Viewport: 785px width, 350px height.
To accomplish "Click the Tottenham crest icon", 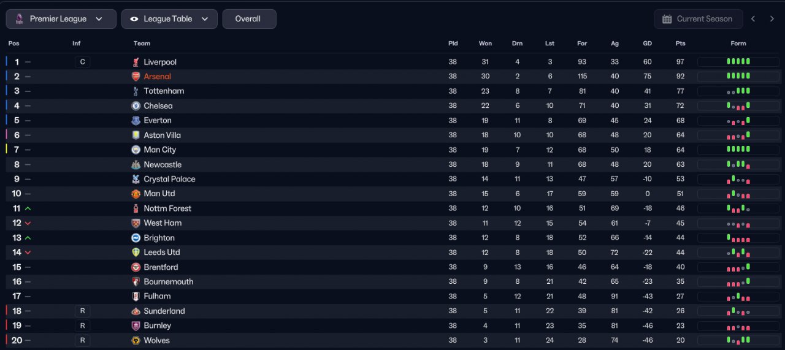I will (x=136, y=91).
